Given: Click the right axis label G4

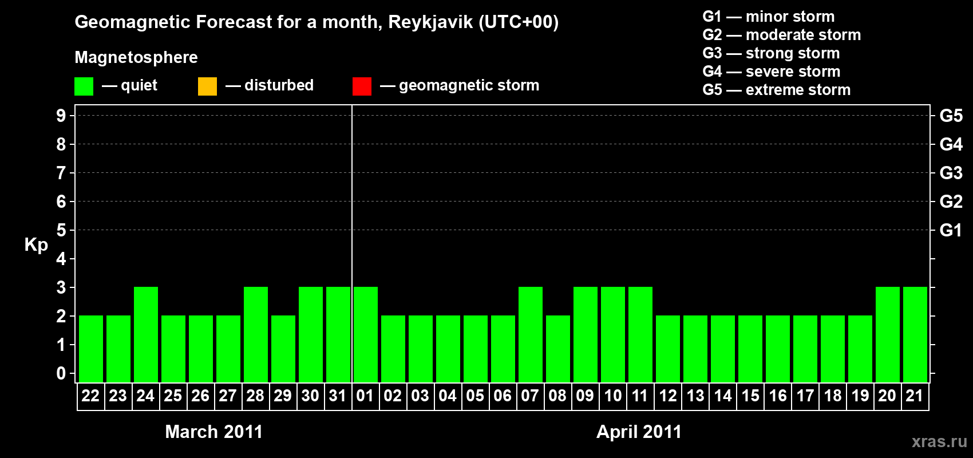Looking at the screenshot, I should click(x=951, y=144).
